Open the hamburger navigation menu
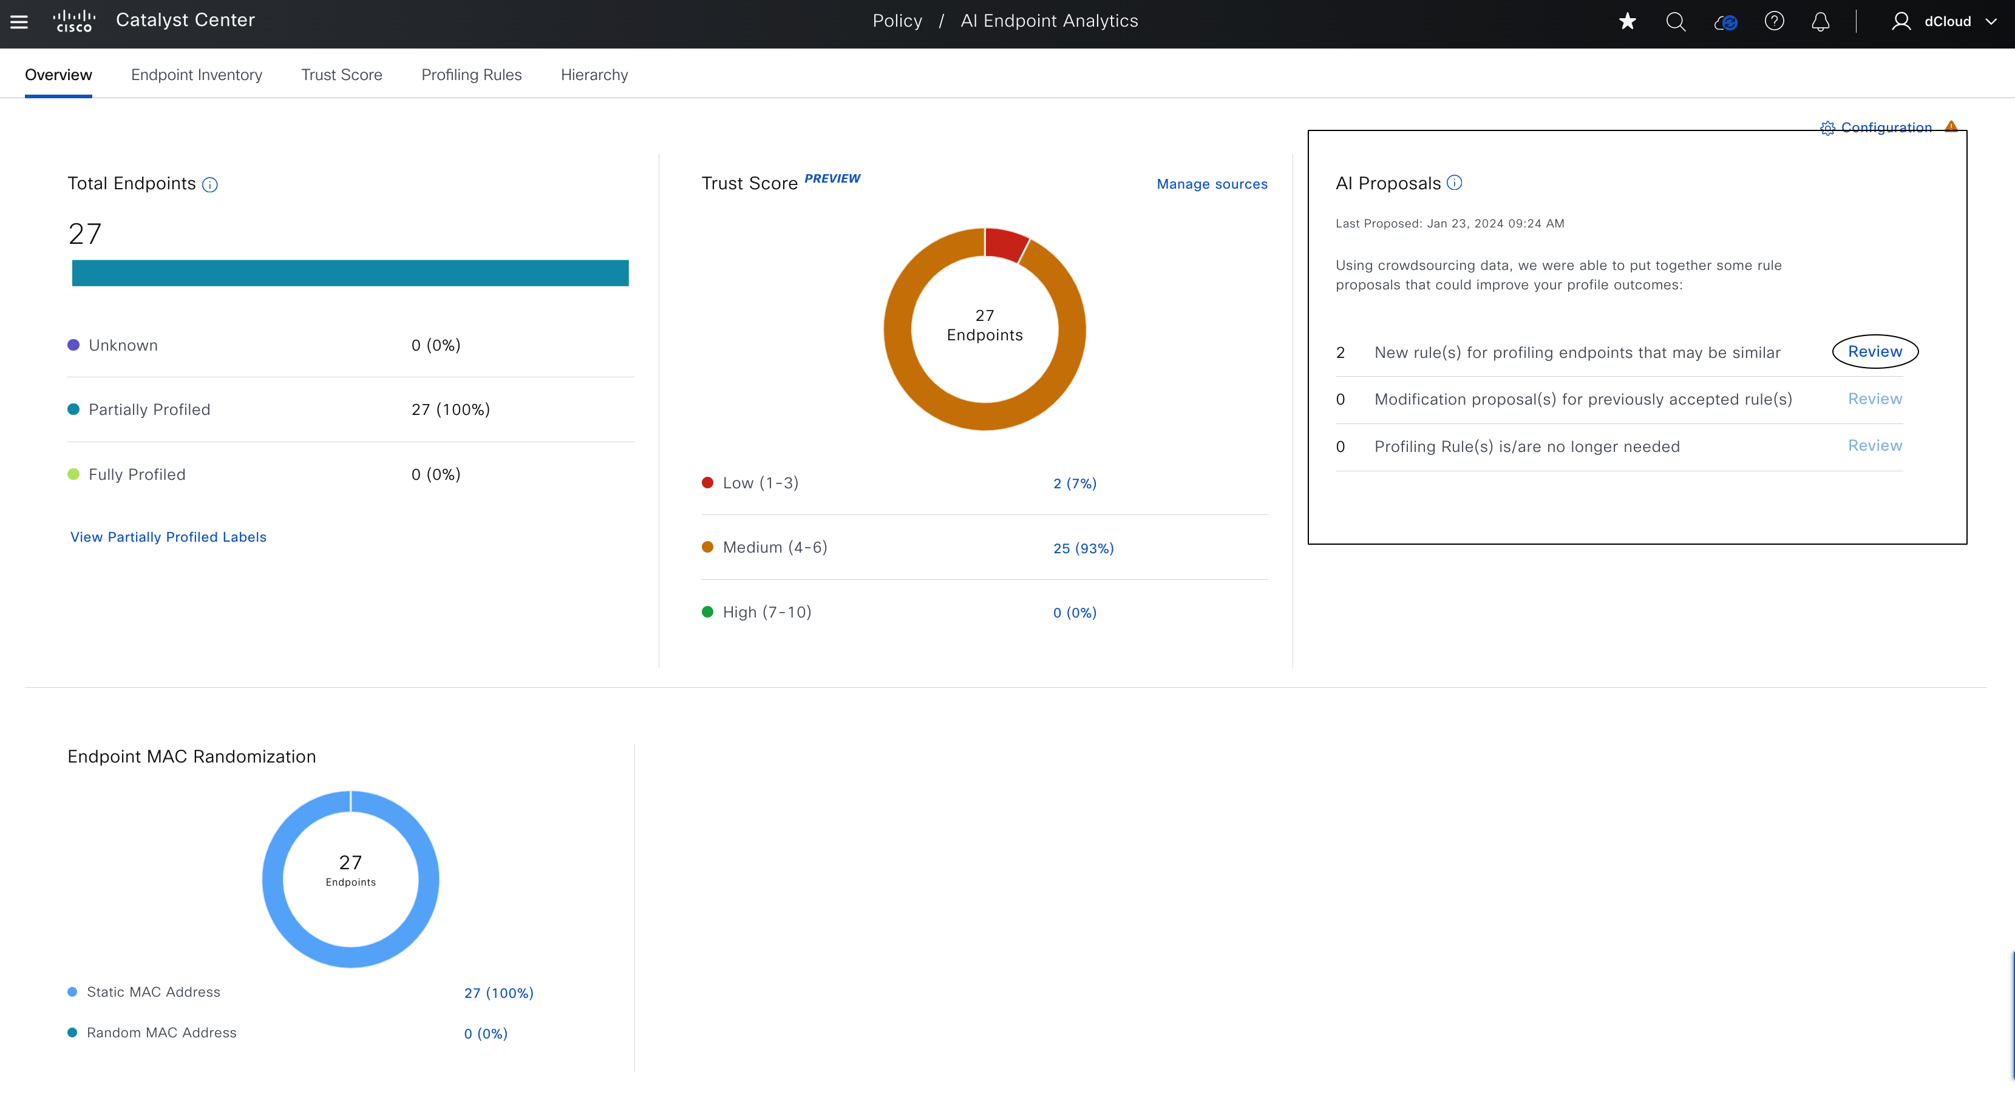The image size is (2015, 1118). (x=19, y=22)
